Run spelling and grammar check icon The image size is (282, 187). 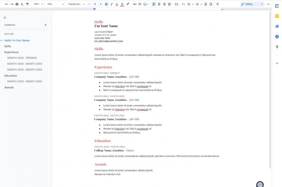(x=22, y=4)
